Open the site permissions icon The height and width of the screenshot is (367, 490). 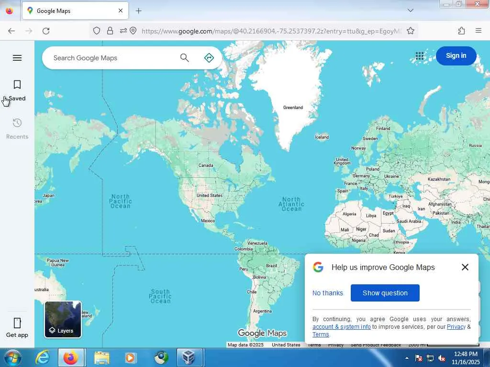[123, 31]
